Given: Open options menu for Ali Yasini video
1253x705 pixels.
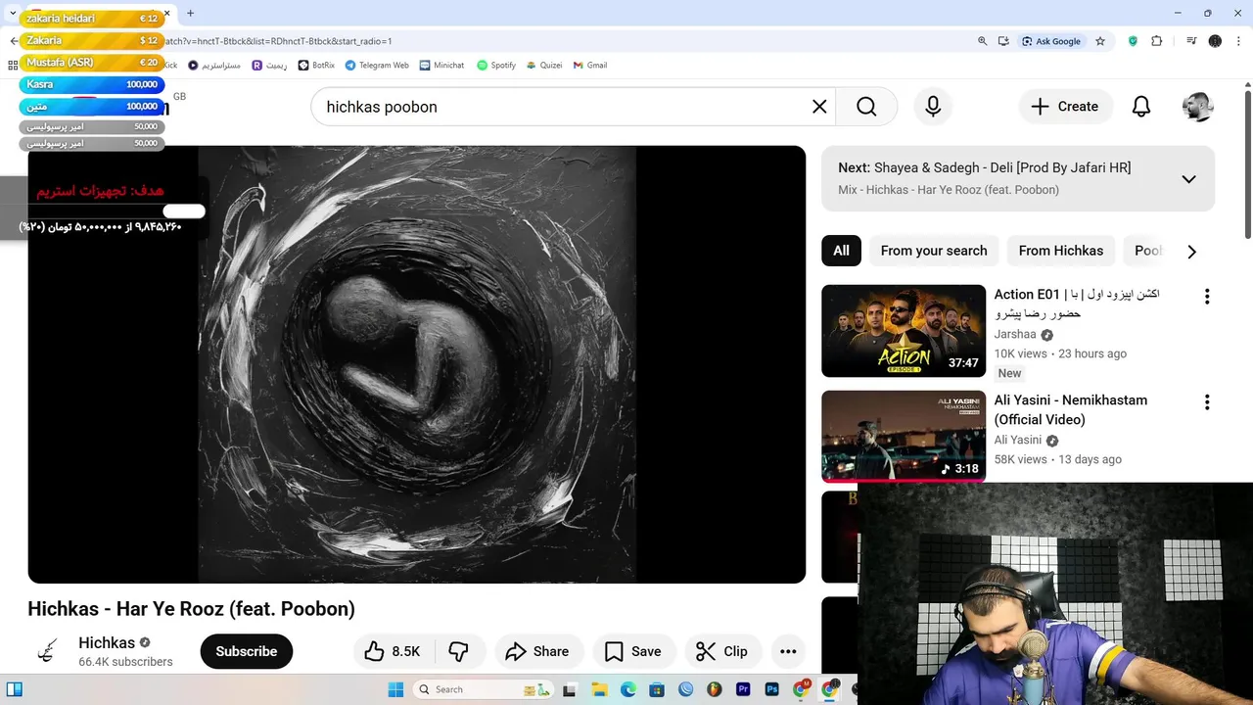Looking at the screenshot, I should [x=1207, y=401].
